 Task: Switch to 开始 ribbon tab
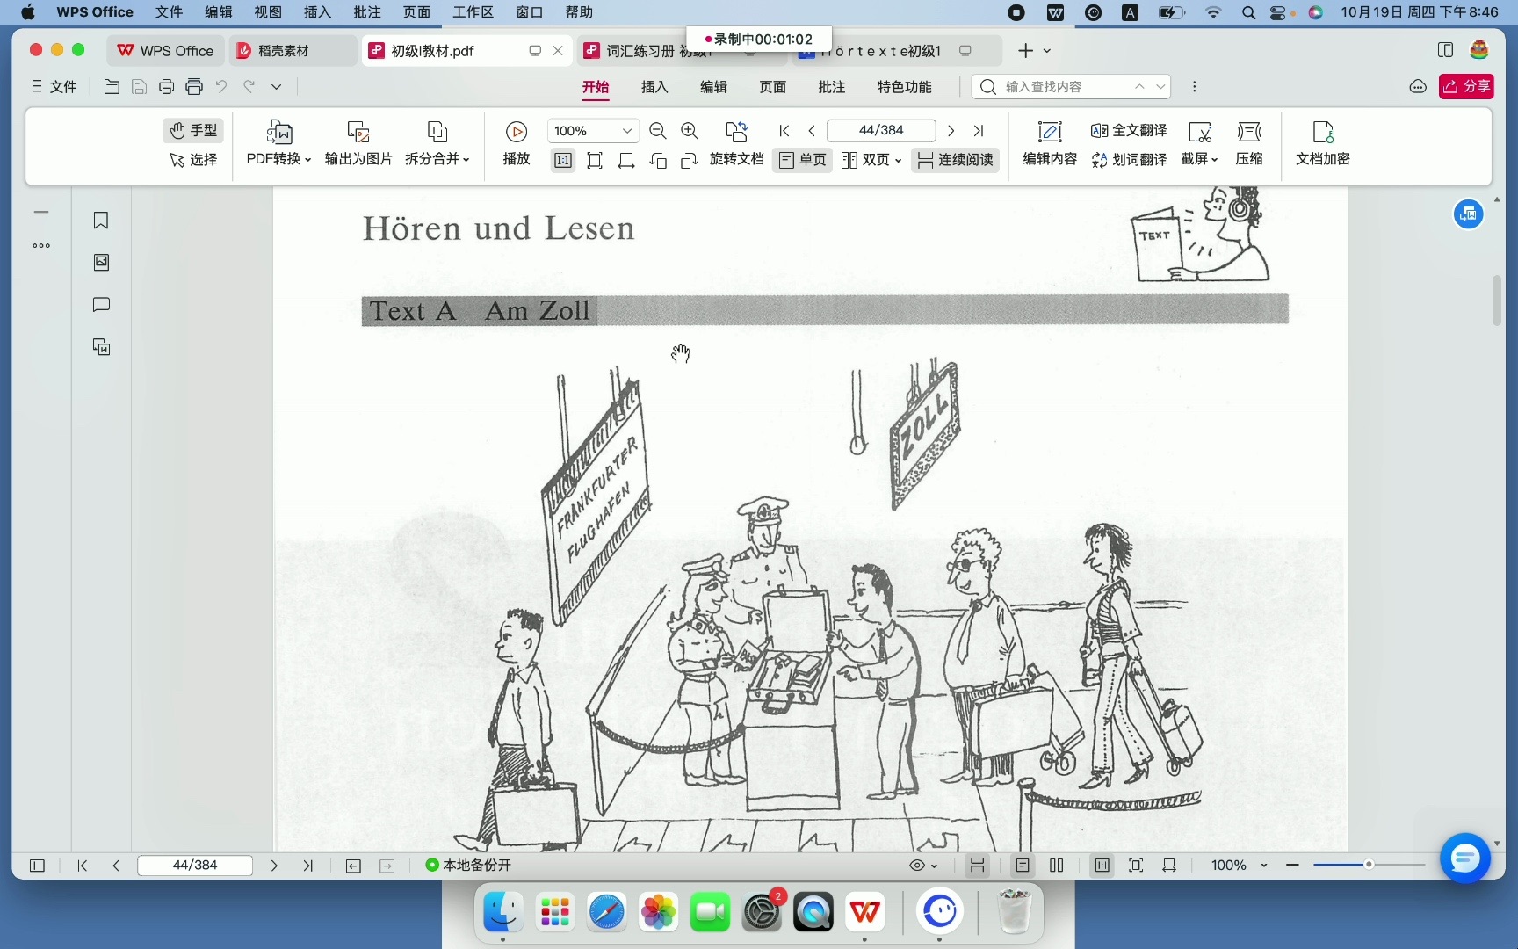tap(596, 86)
